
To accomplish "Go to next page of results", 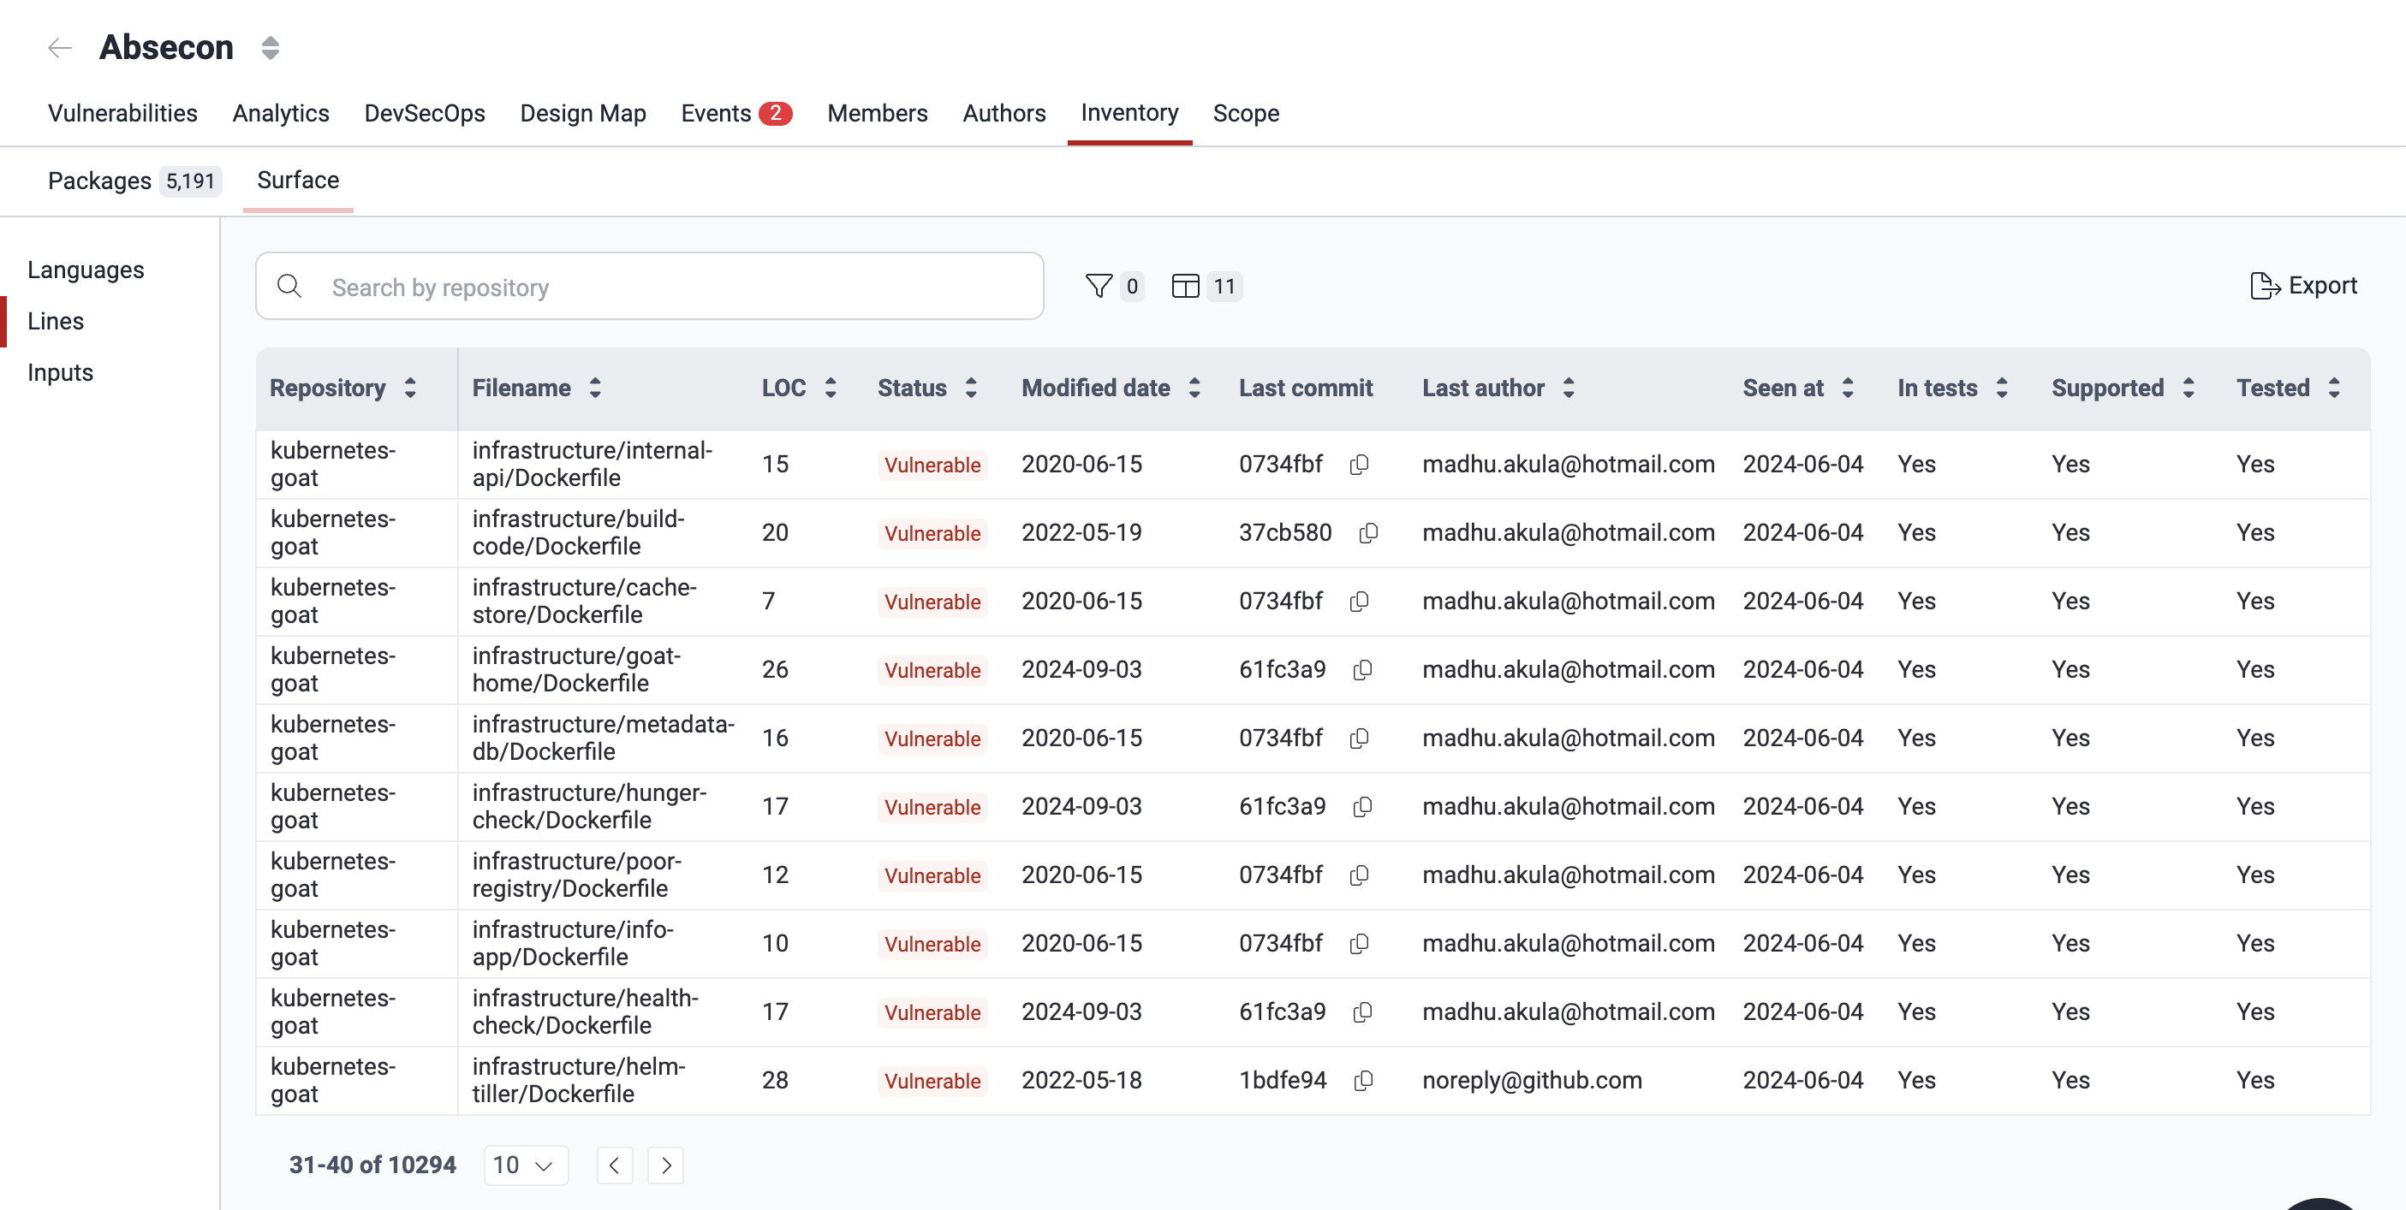I will click(x=666, y=1165).
